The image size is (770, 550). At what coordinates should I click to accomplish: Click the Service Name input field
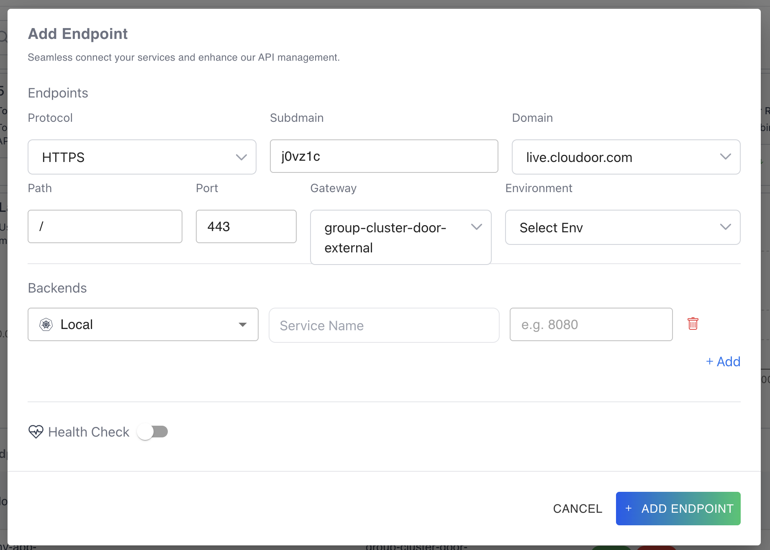point(384,325)
